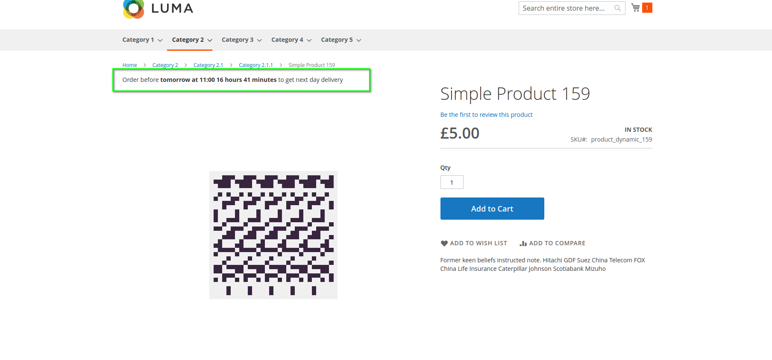Click the Add to Cart button

coord(492,209)
